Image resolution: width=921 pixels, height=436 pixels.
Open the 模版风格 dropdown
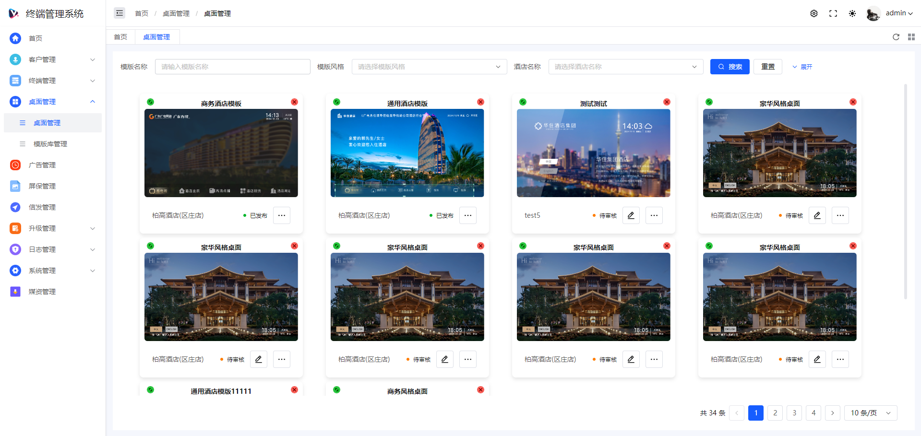(430, 67)
